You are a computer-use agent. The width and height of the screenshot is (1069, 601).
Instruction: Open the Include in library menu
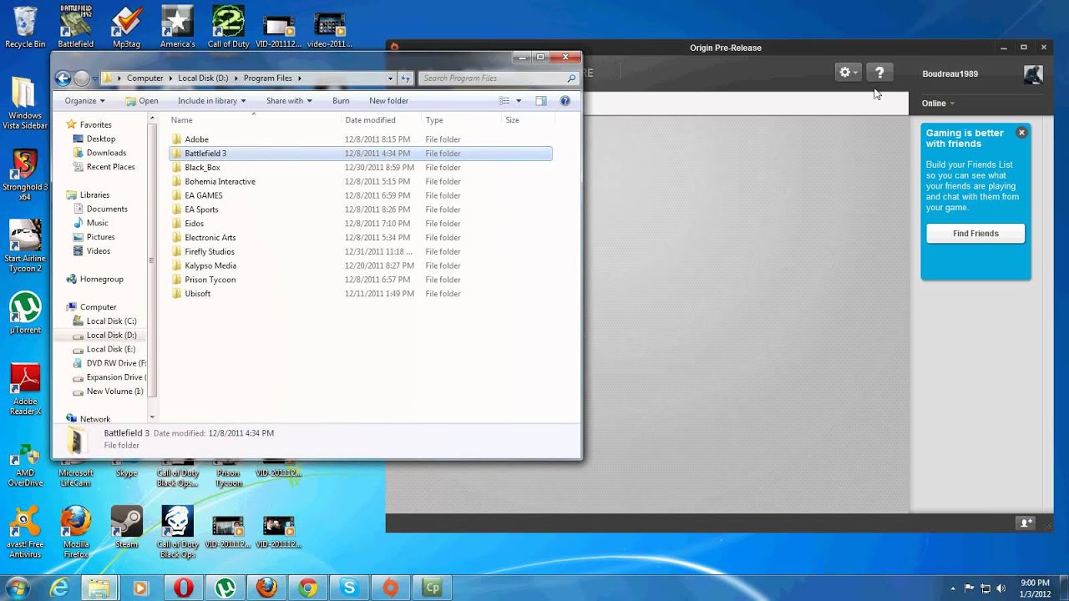[212, 101]
